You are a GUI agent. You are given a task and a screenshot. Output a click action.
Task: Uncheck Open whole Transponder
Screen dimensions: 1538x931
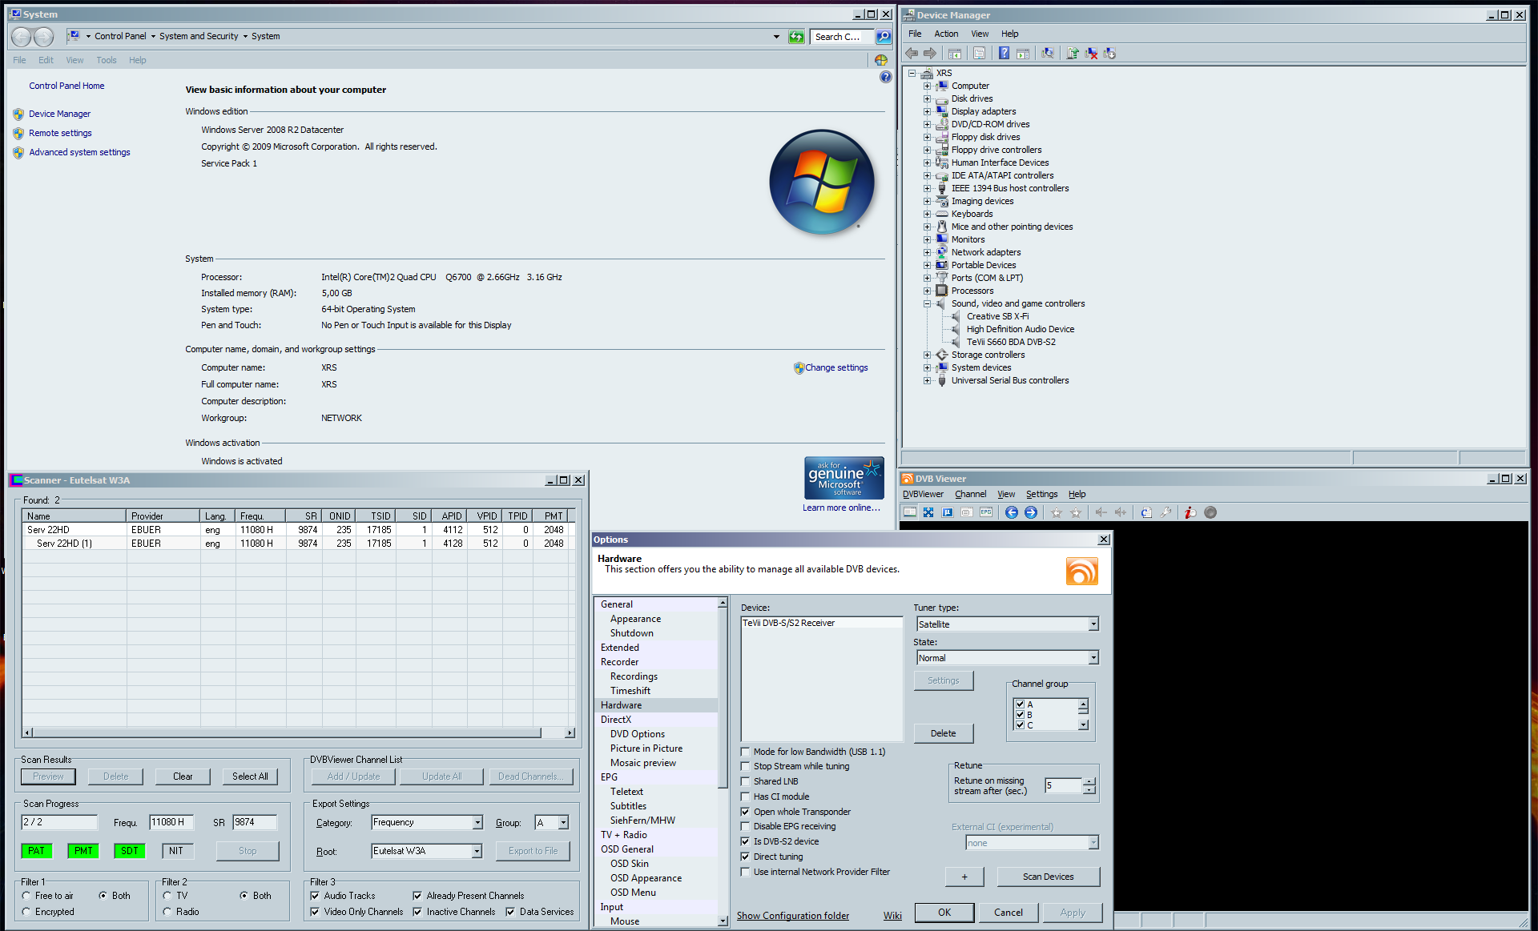(746, 812)
